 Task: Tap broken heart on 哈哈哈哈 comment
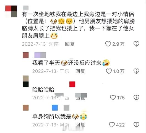(x=136, y=98)
